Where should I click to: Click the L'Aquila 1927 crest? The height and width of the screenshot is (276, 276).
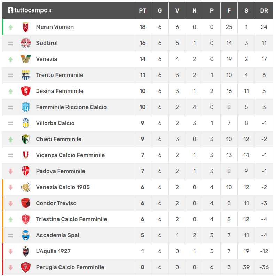pyautogui.click(x=26, y=251)
